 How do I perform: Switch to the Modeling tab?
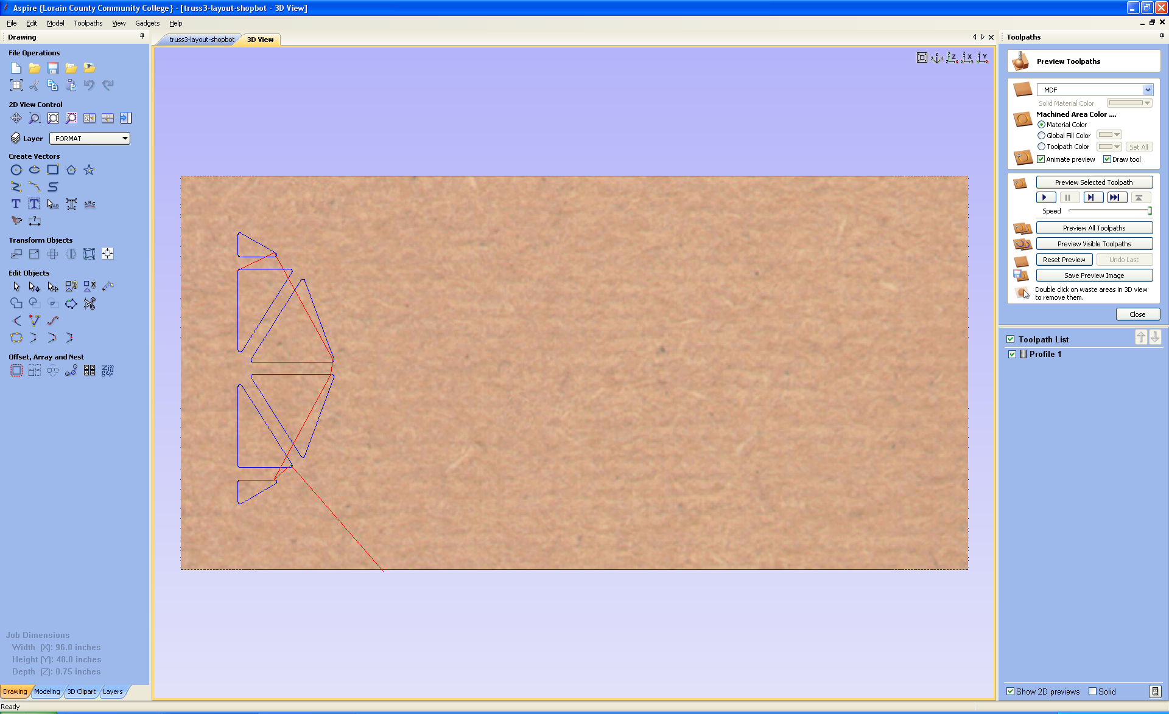tap(47, 691)
